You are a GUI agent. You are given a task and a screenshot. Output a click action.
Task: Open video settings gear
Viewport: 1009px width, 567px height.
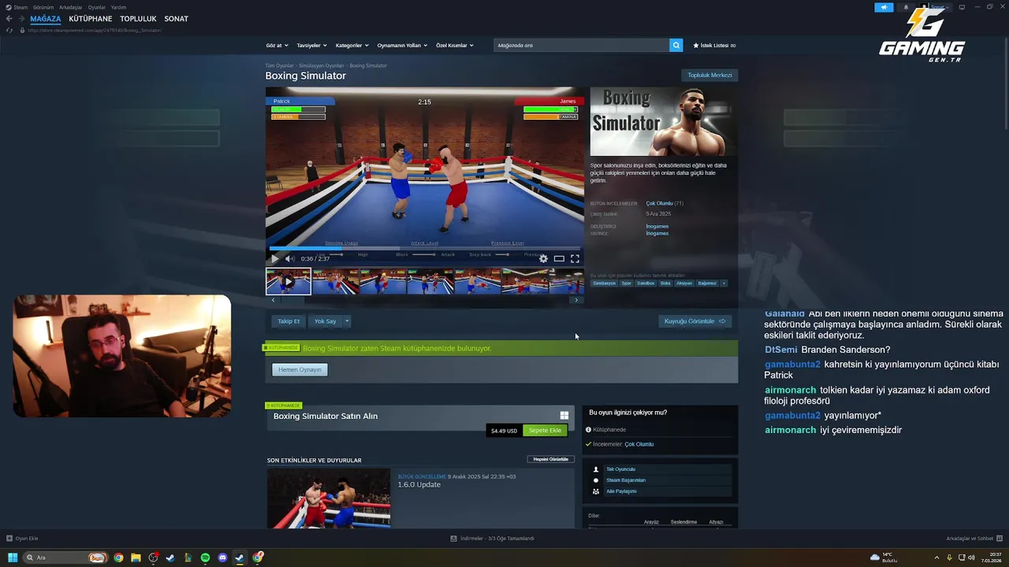(x=543, y=258)
